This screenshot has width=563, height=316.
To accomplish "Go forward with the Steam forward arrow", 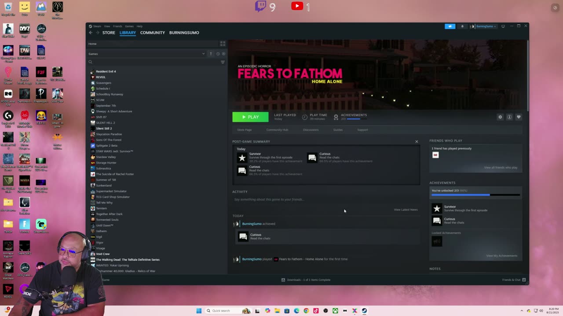I will [x=97, y=32].
